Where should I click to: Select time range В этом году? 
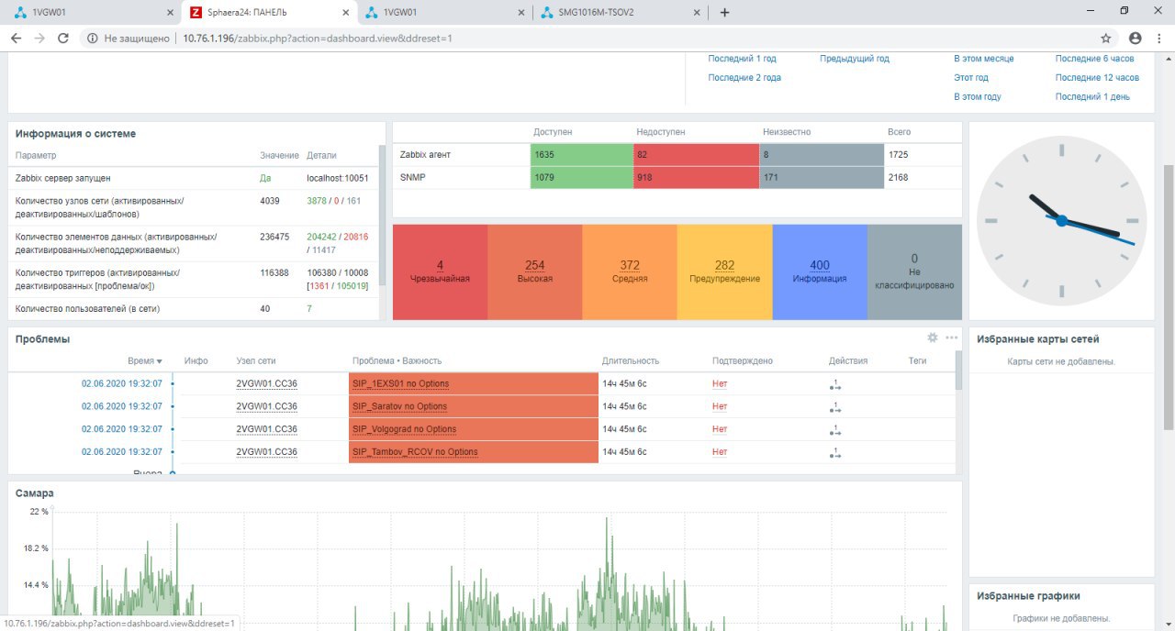pos(978,97)
